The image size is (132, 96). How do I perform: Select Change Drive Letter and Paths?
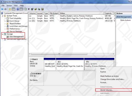point(112,79)
